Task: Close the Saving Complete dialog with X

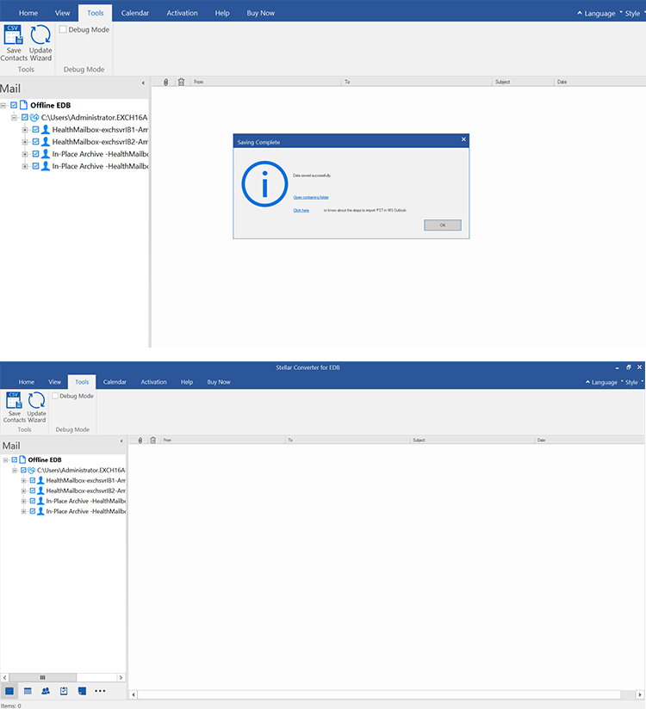Action: (x=463, y=139)
